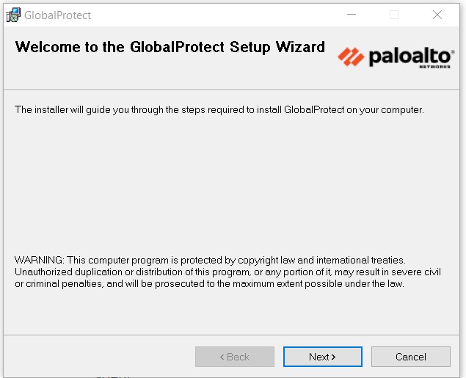Click the separator line above the buttons
Screen dimensions: 466x378
227,335
